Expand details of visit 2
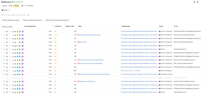Screen dimensions: 201x94 pos(2,35)
